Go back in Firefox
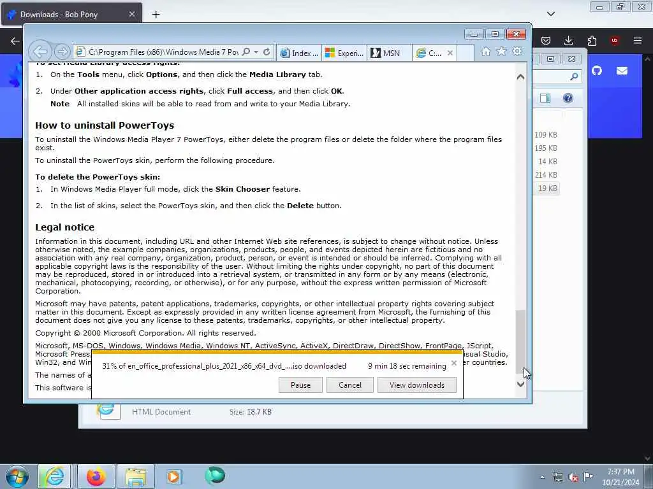 [15, 41]
